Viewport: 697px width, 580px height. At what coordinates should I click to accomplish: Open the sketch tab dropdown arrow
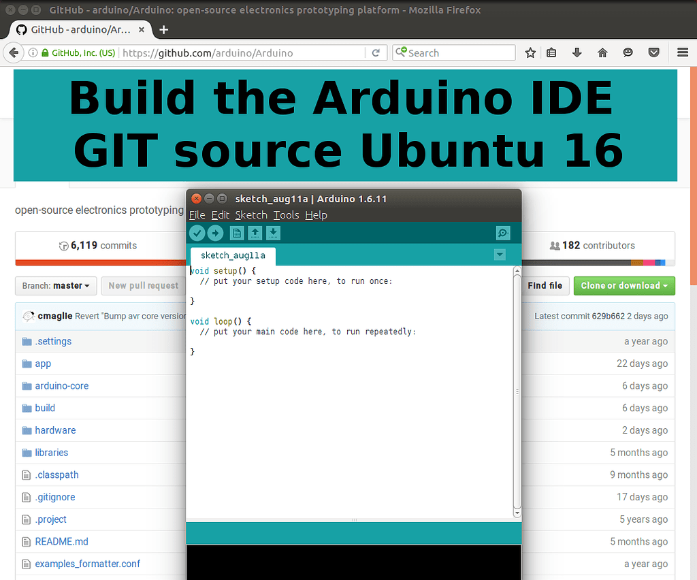tap(500, 255)
